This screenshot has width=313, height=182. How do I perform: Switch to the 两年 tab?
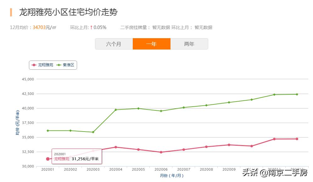[189, 44]
